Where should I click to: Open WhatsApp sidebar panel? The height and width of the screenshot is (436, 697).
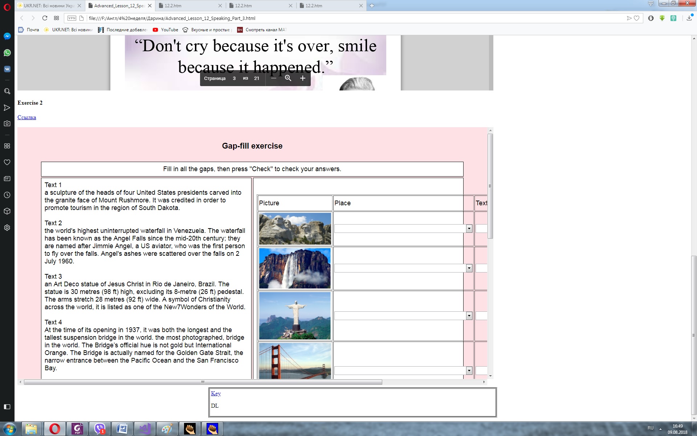coord(7,53)
